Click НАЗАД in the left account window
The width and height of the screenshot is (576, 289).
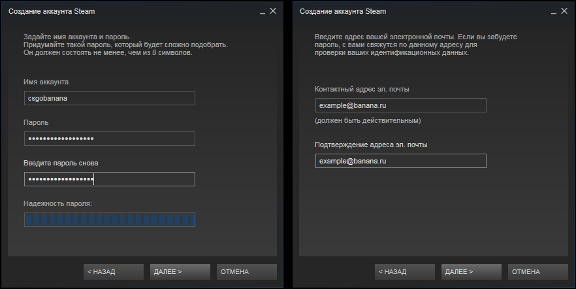pos(114,272)
